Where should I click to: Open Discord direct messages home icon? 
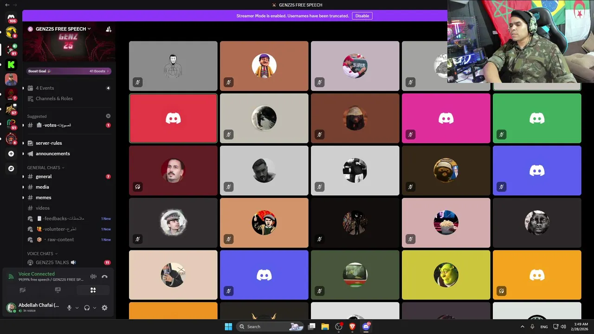tap(11, 18)
